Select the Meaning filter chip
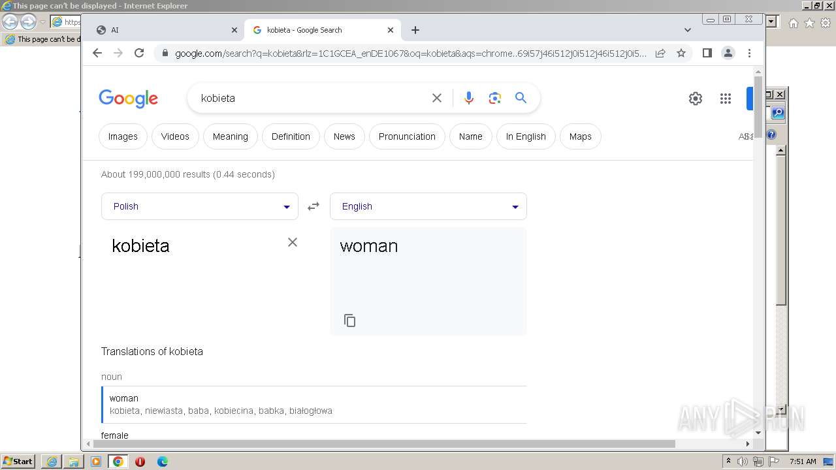 [x=231, y=136]
